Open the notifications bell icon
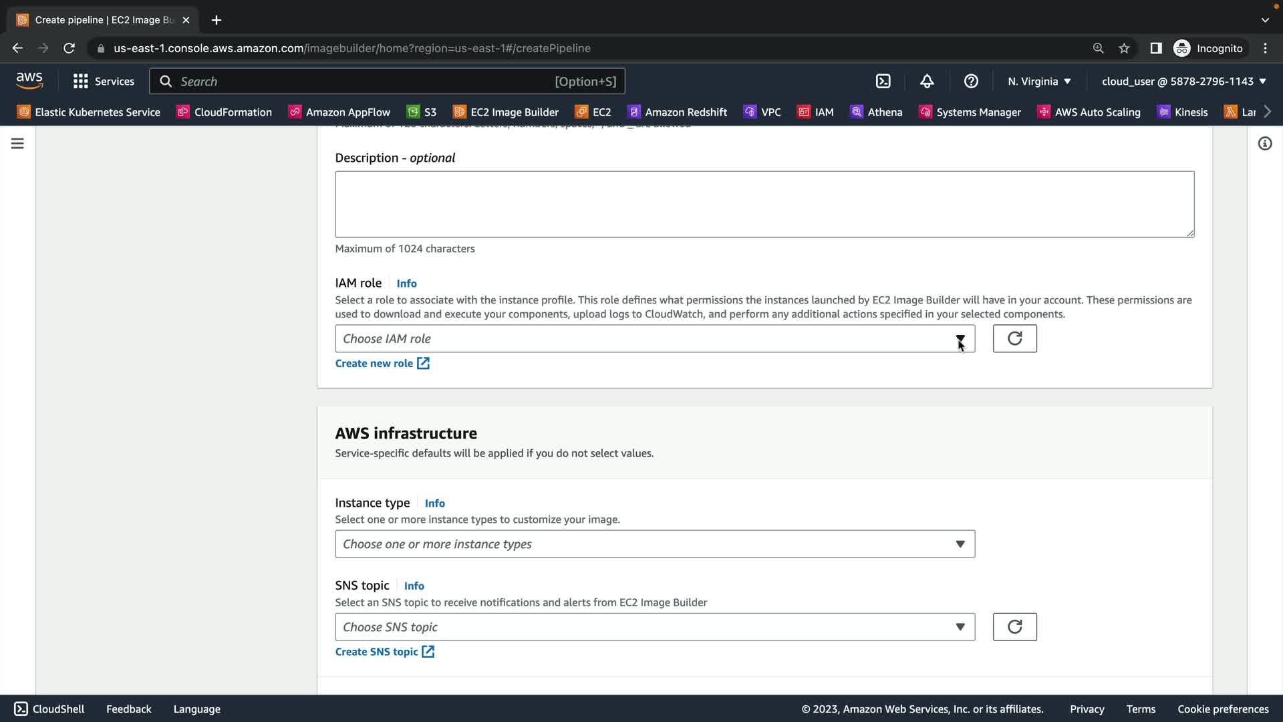This screenshot has height=722, width=1283. click(927, 81)
